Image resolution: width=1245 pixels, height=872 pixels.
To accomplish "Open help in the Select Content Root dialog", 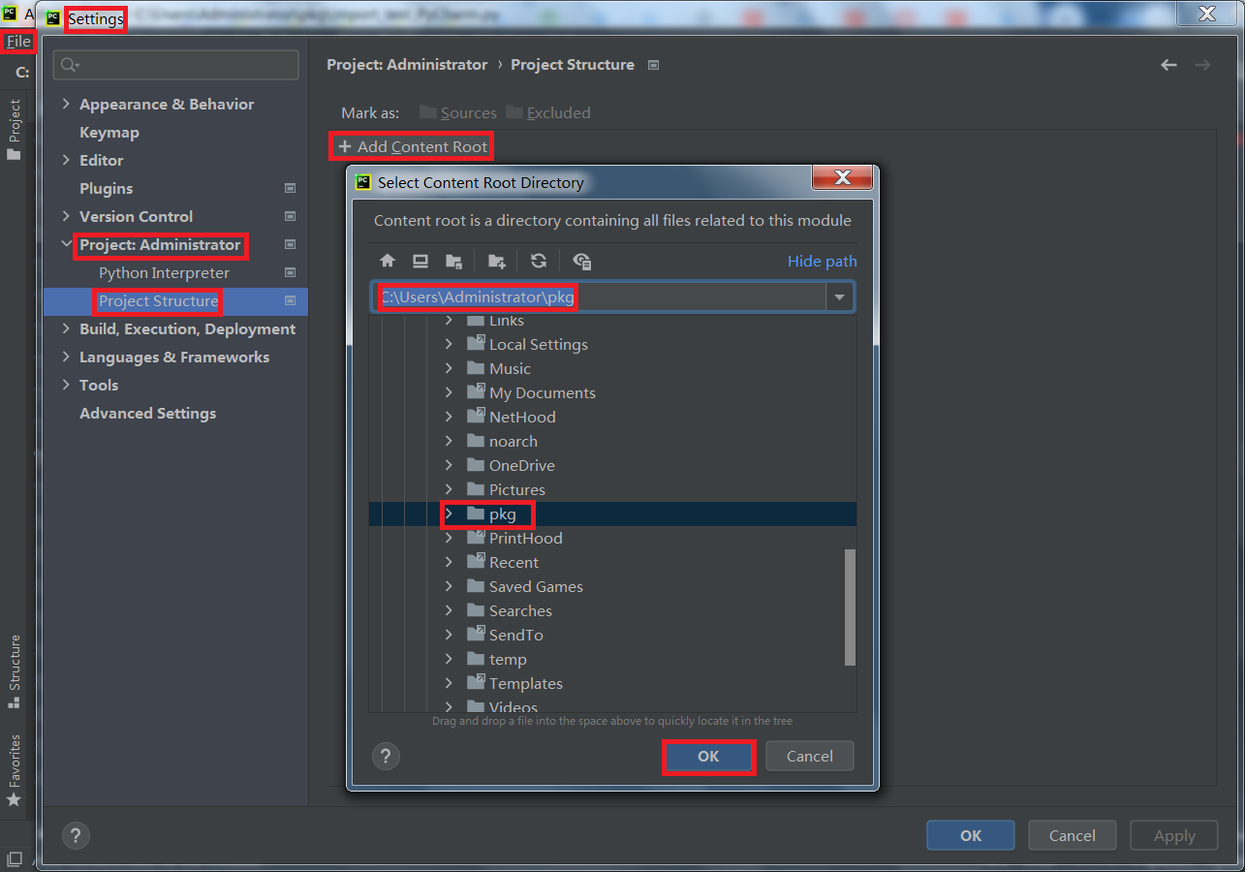I will coord(386,756).
